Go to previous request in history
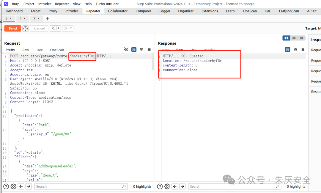The image size is (321, 193). point(53,28)
